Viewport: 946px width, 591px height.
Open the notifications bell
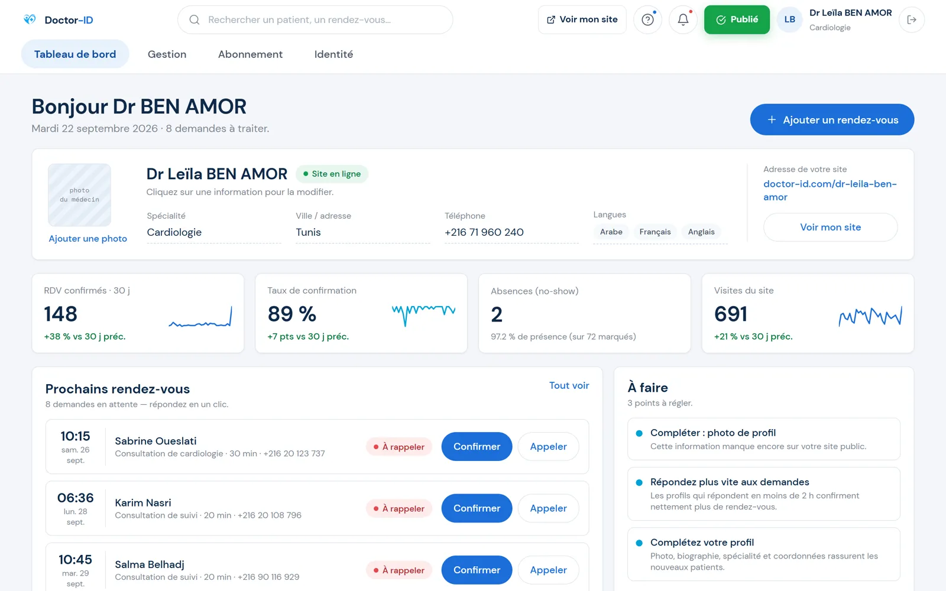point(683,20)
